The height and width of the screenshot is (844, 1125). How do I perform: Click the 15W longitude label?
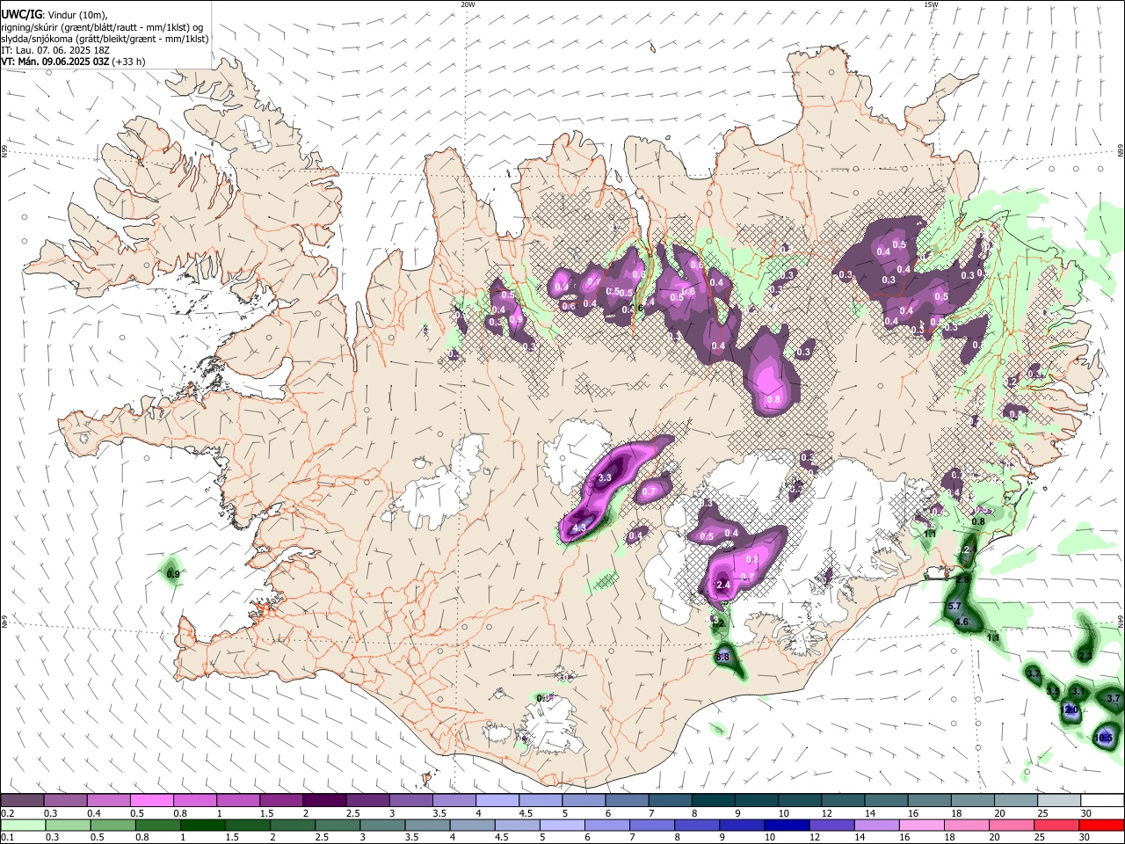point(931,4)
